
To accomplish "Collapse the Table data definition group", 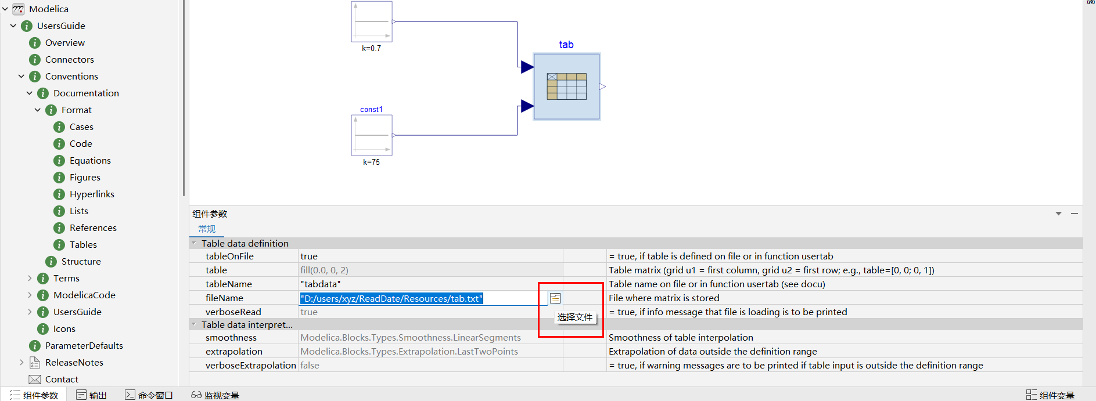I will pos(194,244).
